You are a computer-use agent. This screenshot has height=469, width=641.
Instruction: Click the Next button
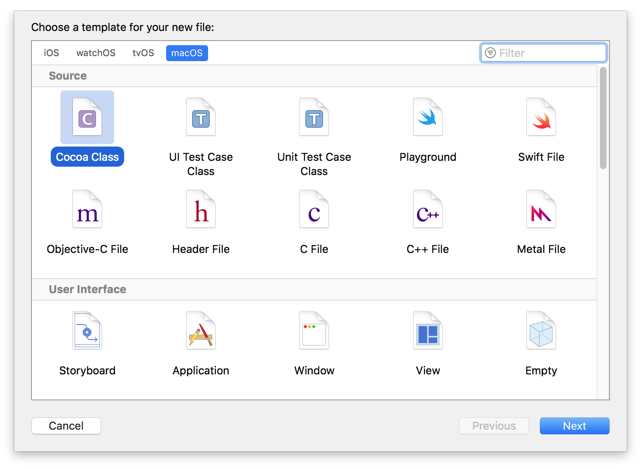click(574, 426)
